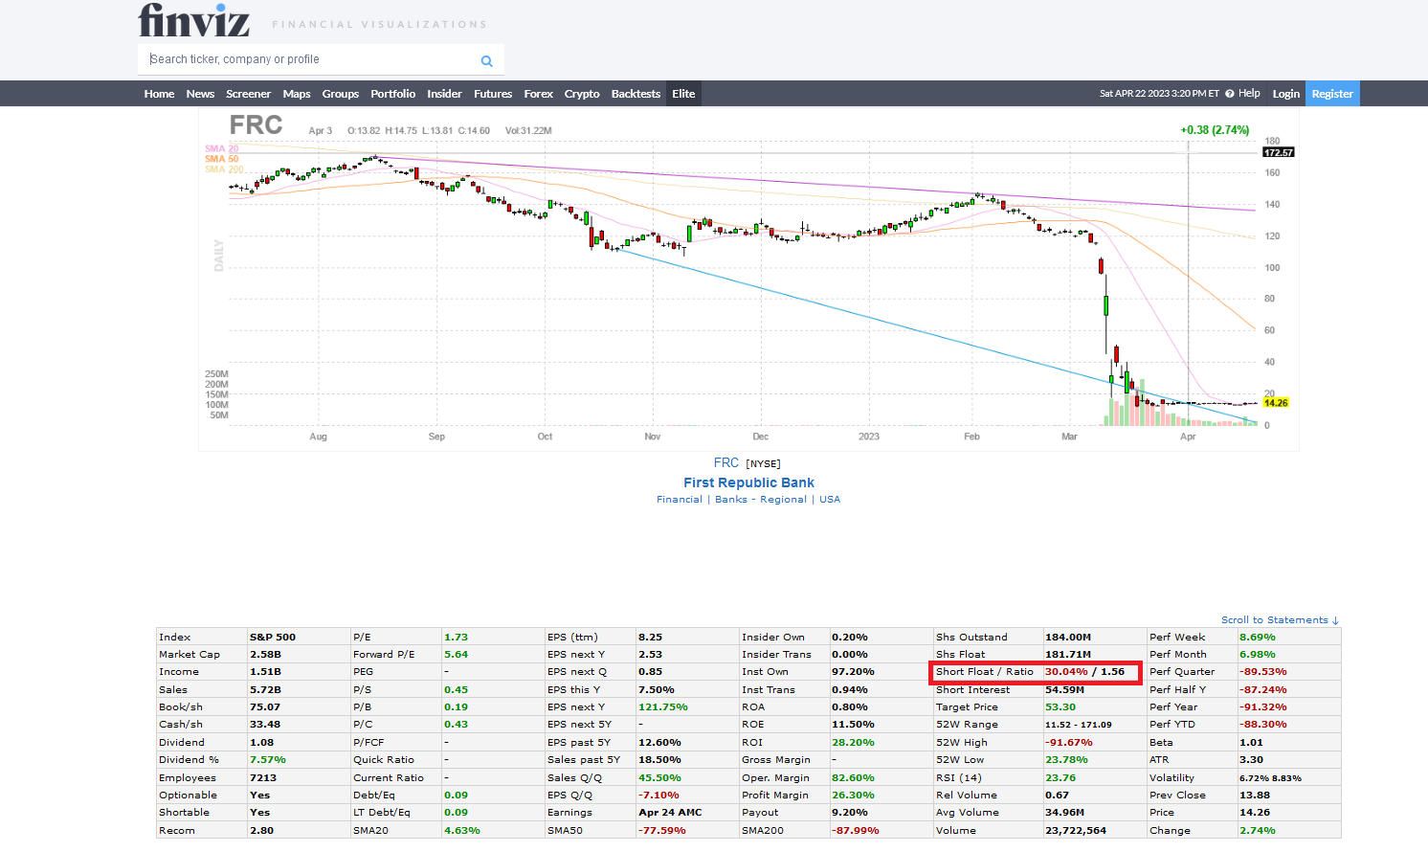The image size is (1428, 852).
Task: Click the 14.26 price tag on chart axis
Action: [x=1276, y=403]
